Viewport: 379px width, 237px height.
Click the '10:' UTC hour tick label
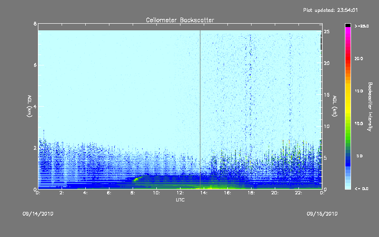(156, 193)
